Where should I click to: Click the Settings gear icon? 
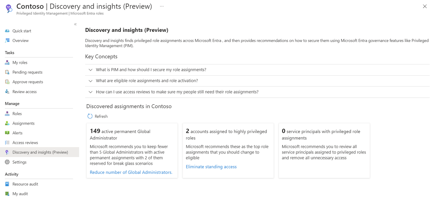tap(7, 162)
